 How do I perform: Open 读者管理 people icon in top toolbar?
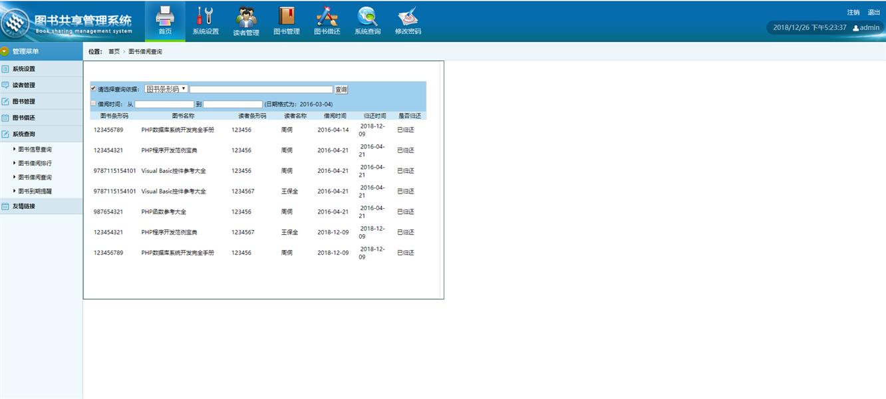tap(246, 16)
